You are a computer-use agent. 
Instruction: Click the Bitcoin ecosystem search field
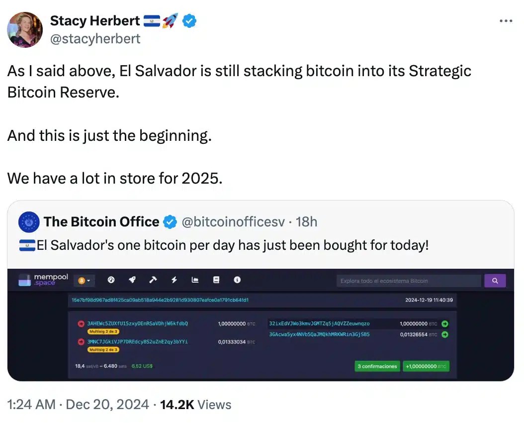409,281
